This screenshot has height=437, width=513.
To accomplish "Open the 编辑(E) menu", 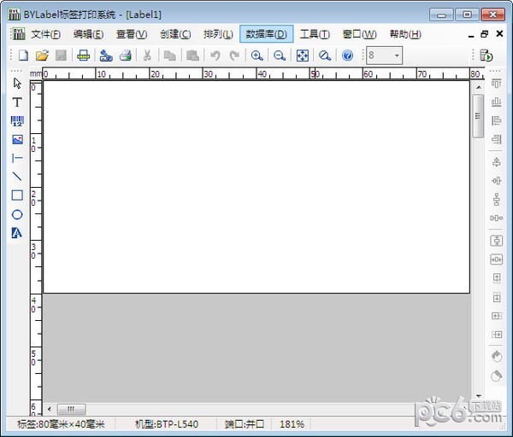I will [x=89, y=34].
